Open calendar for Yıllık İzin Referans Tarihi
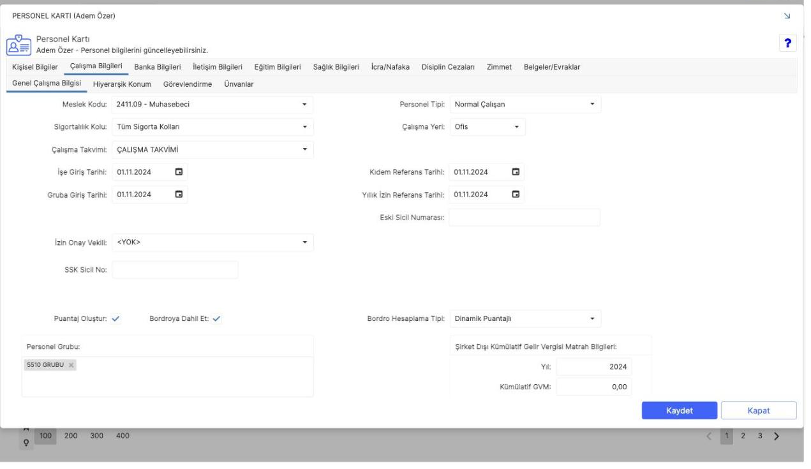This screenshot has height=469, width=811. [x=516, y=195]
